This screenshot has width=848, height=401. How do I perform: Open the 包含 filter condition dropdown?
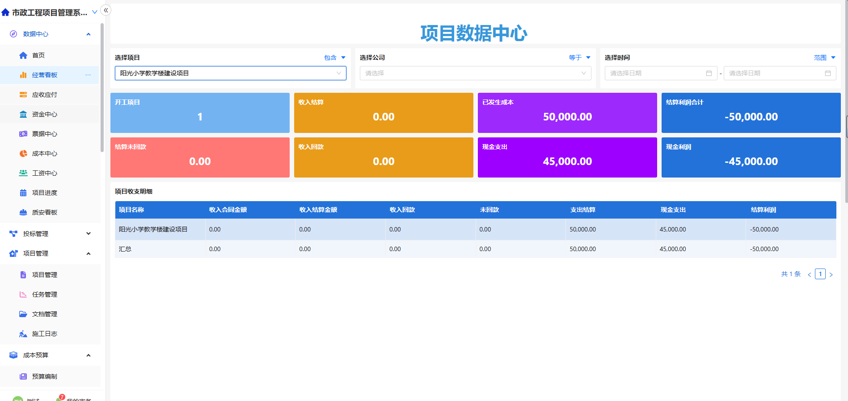[335, 58]
